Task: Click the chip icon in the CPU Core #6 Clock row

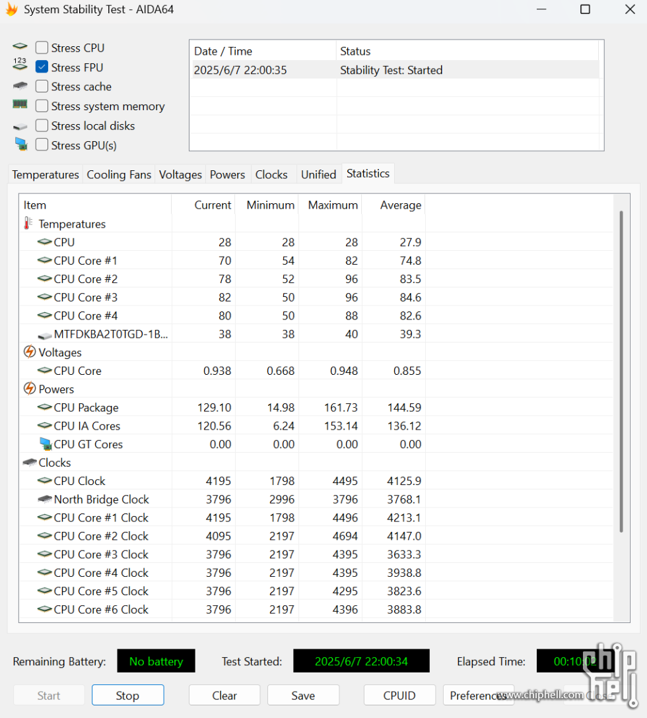Action: (x=44, y=609)
